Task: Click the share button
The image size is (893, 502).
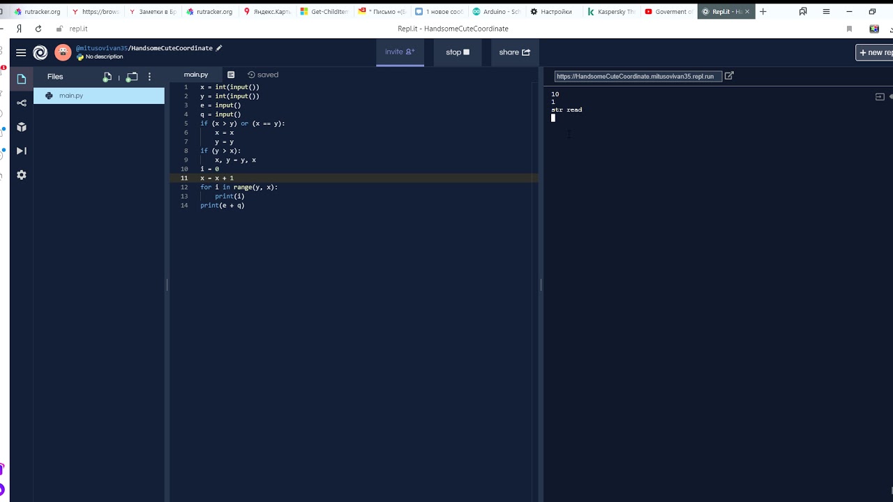Action: click(x=515, y=52)
